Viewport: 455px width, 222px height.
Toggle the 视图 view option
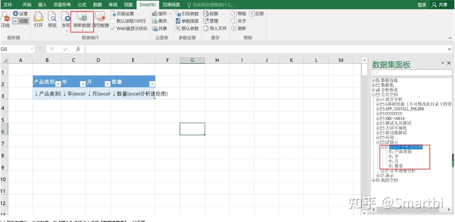click(20, 21)
